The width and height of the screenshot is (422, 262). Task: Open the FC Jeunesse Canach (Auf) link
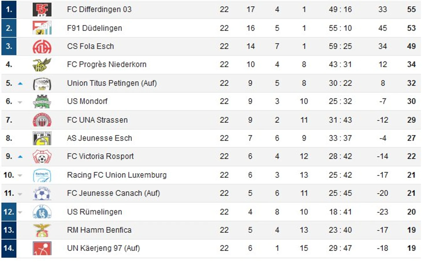(x=113, y=193)
